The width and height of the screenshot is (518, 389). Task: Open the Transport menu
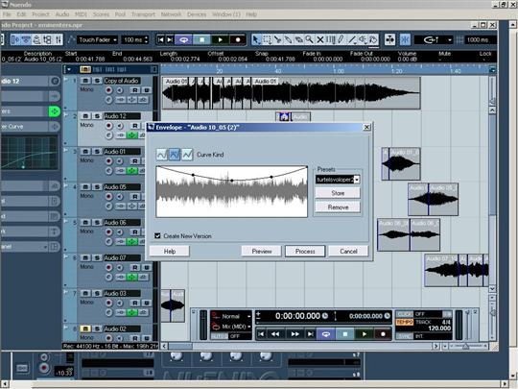(143, 14)
